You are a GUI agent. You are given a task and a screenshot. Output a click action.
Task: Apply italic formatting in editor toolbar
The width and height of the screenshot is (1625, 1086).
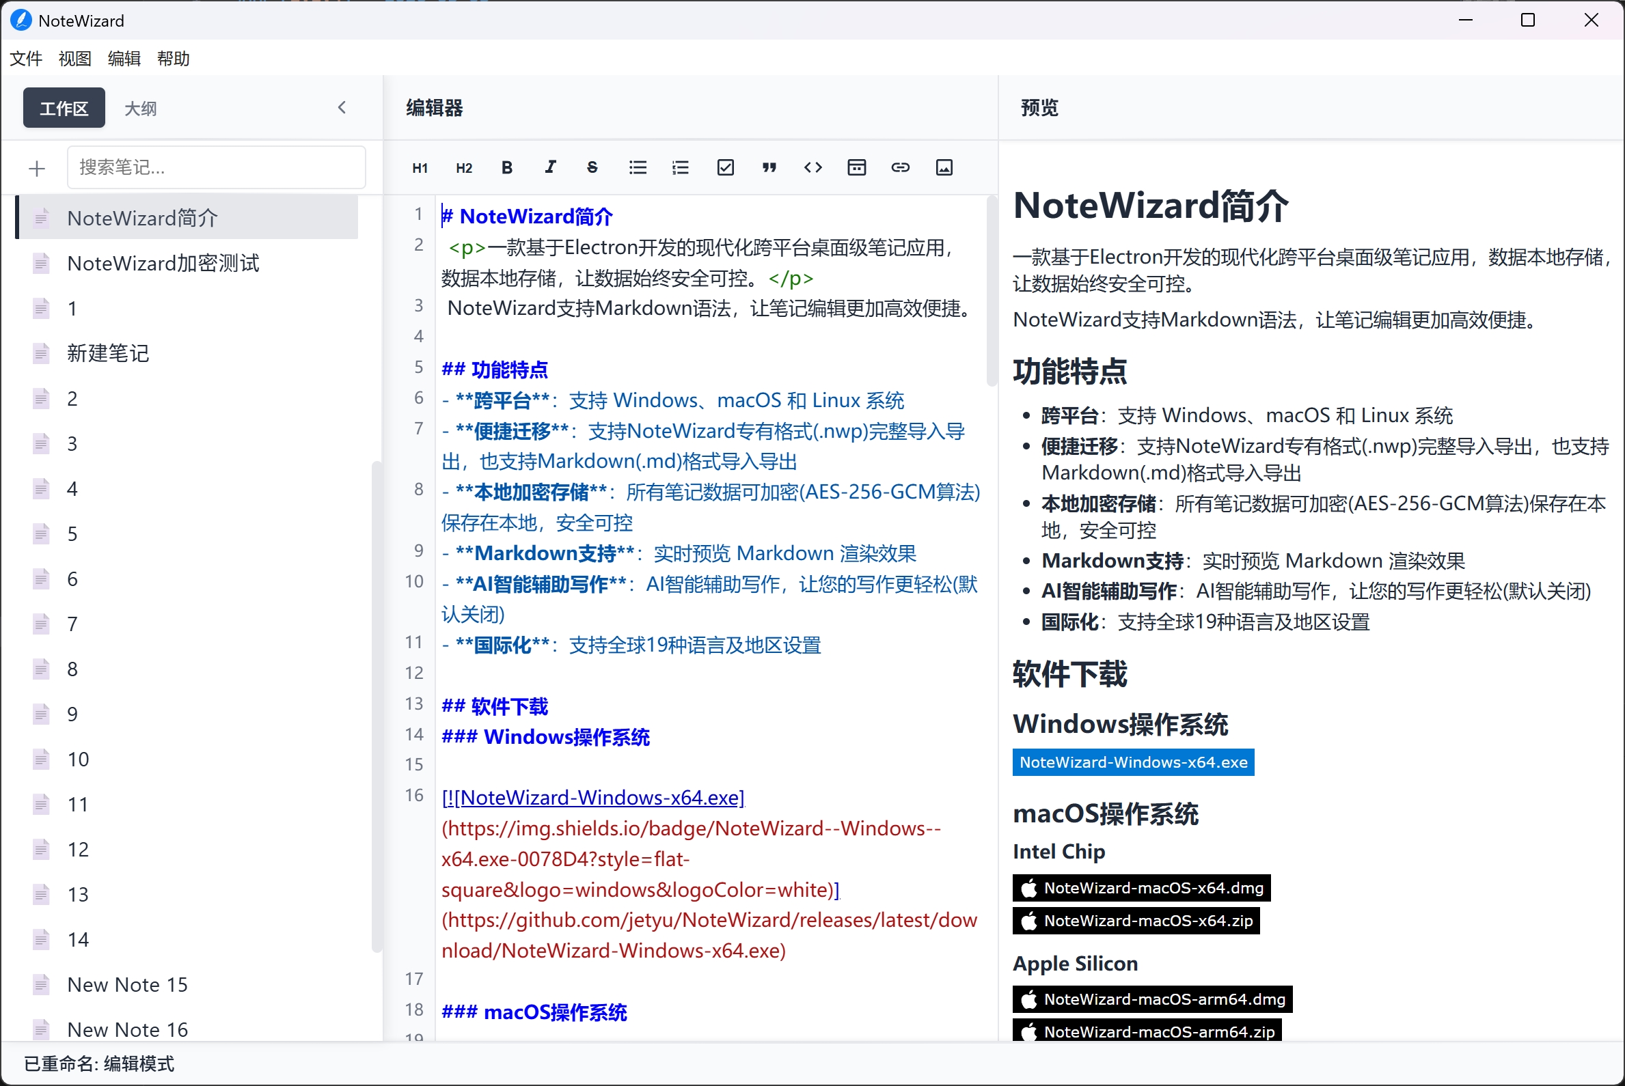(550, 167)
